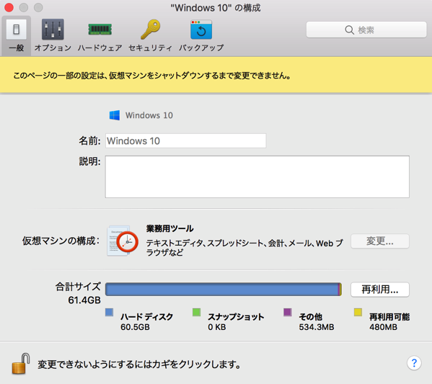Viewport: 432px width, 384px height.
Task: Click the 再利用可能 480MB value
Action: 383,327
